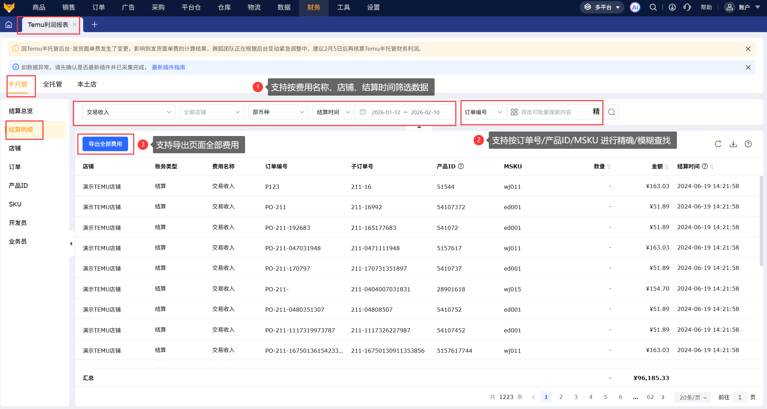This screenshot has height=409, width=767.
Task: Open the customer service headset icon
Action: [687, 7]
